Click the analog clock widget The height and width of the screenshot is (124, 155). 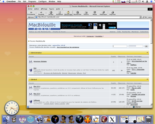pyautogui.click(x=12, y=108)
